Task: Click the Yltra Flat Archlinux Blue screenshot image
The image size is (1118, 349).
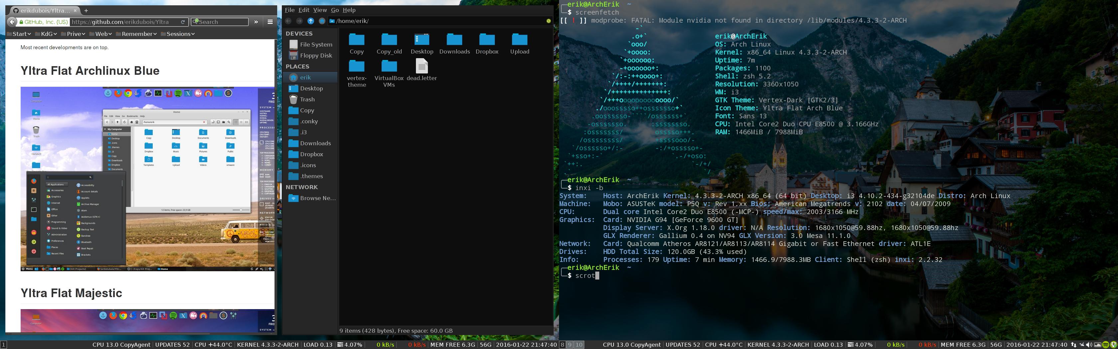Action: (x=147, y=179)
